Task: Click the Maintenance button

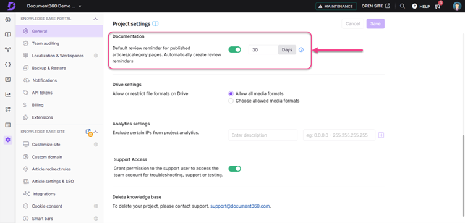Action: pos(336,6)
